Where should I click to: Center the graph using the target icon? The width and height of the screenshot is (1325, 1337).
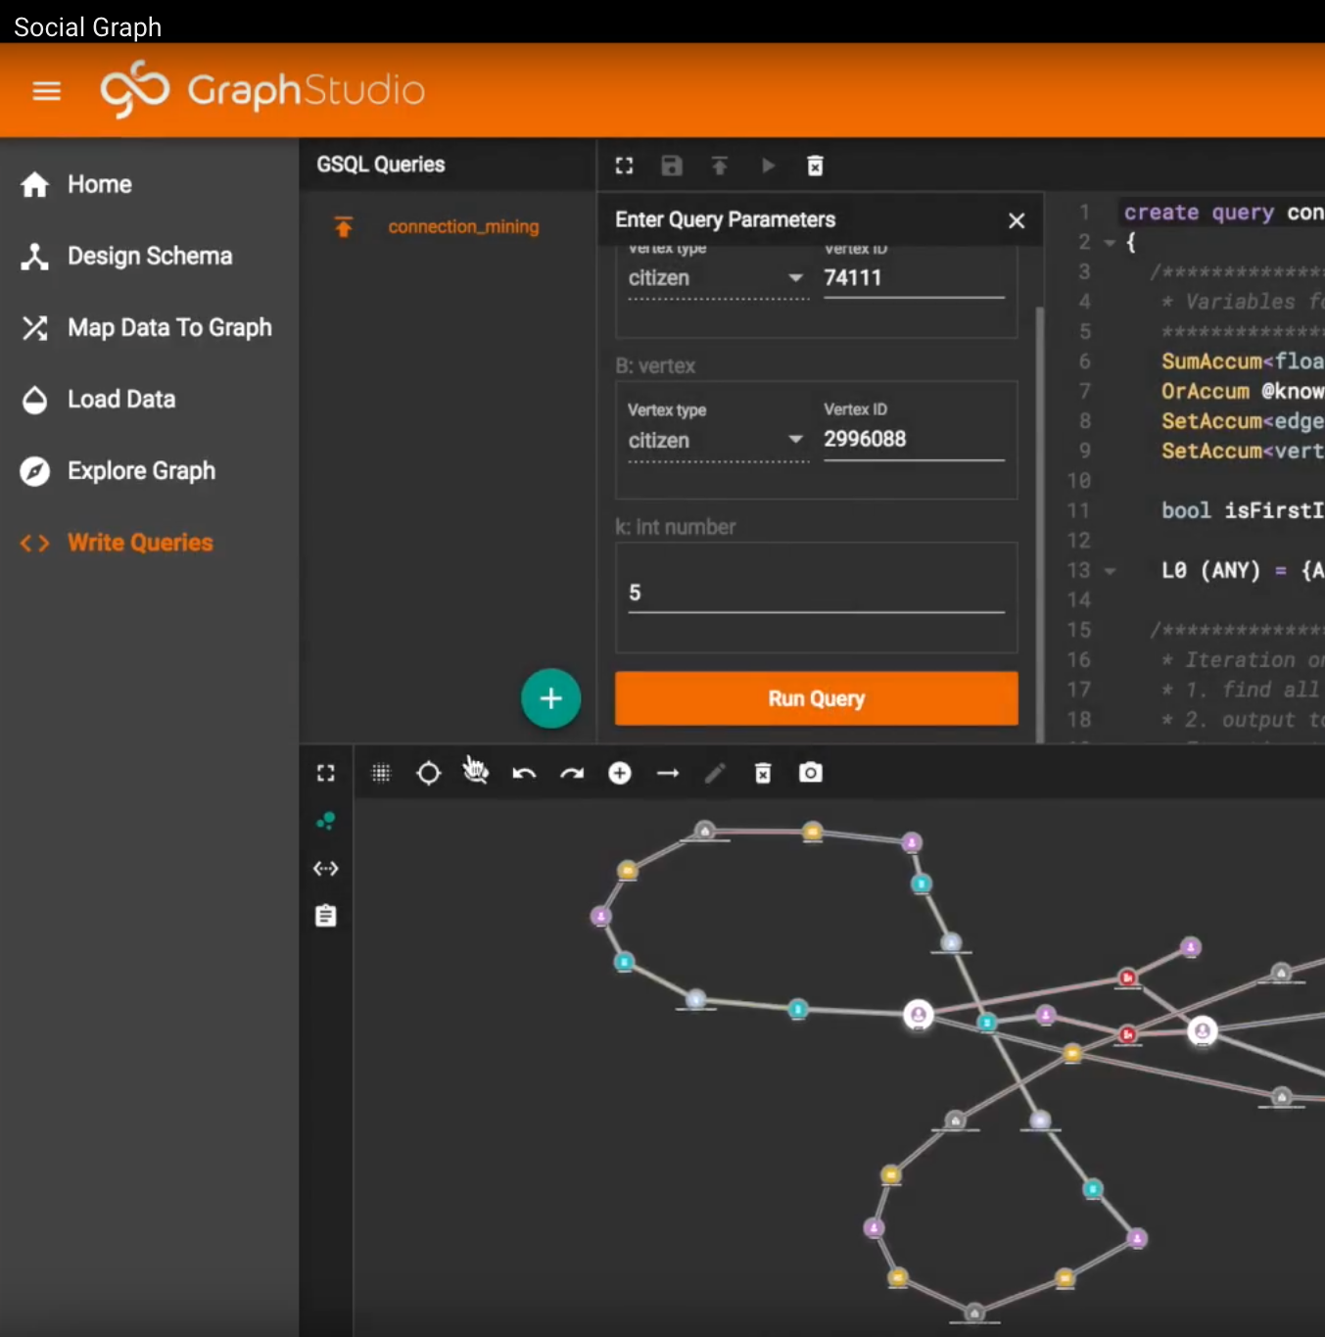pos(429,774)
